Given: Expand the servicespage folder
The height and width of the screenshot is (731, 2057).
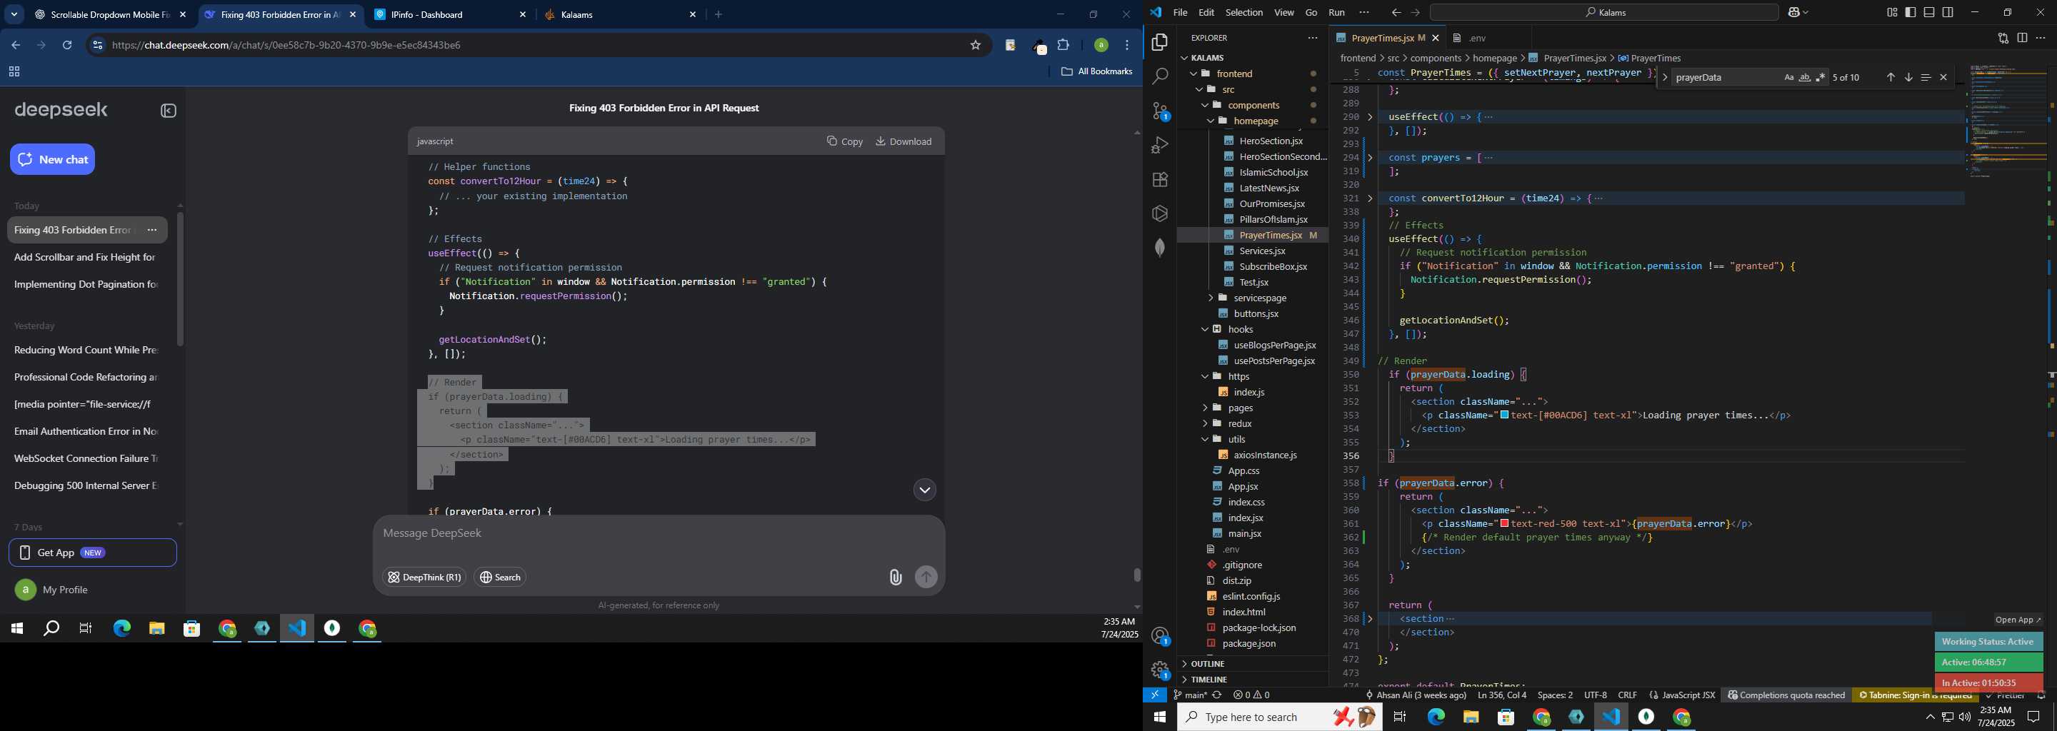Looking at the screenshot, I should point(1210,298).
